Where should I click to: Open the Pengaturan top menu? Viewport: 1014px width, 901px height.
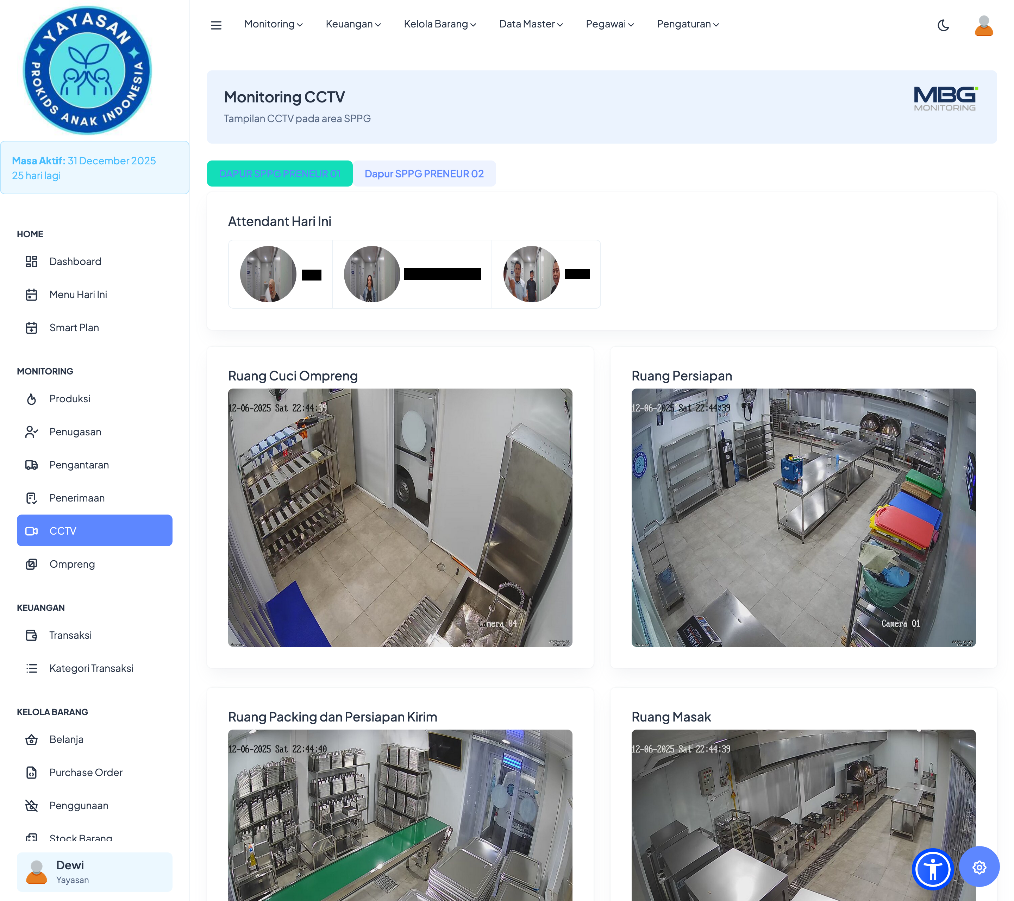[x=688, y=24]
